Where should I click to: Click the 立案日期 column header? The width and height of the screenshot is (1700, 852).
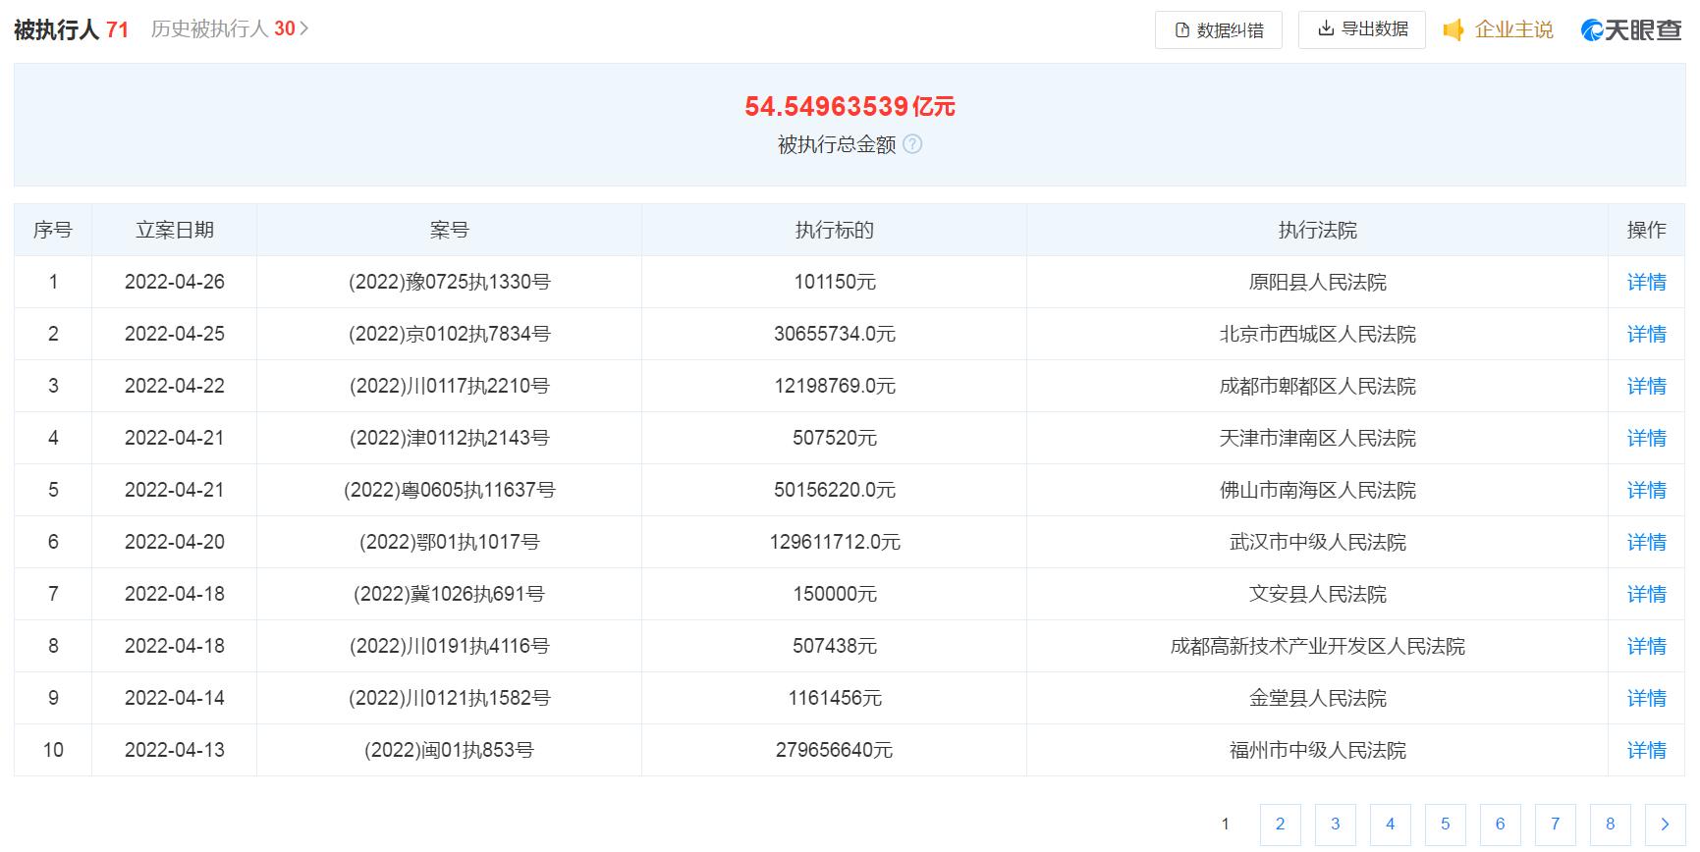pyautogui.click(x=175, y=230)
